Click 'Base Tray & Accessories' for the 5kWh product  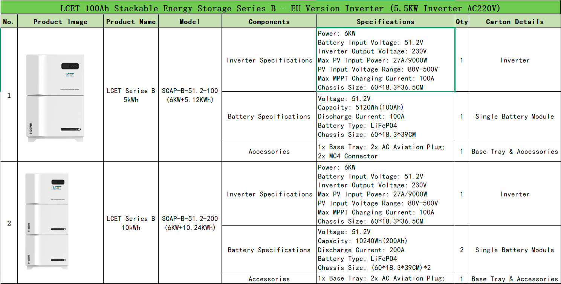pyautogui.click(x=515, y=151)
